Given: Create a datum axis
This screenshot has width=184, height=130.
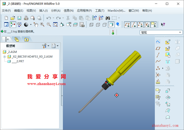Looking at the screenshot, I should click(x=158, y=55).
